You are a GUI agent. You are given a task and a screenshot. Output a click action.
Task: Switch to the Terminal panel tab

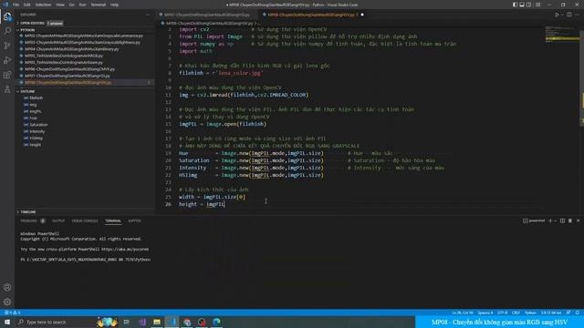pyautogui.click(x=113, y=220)
